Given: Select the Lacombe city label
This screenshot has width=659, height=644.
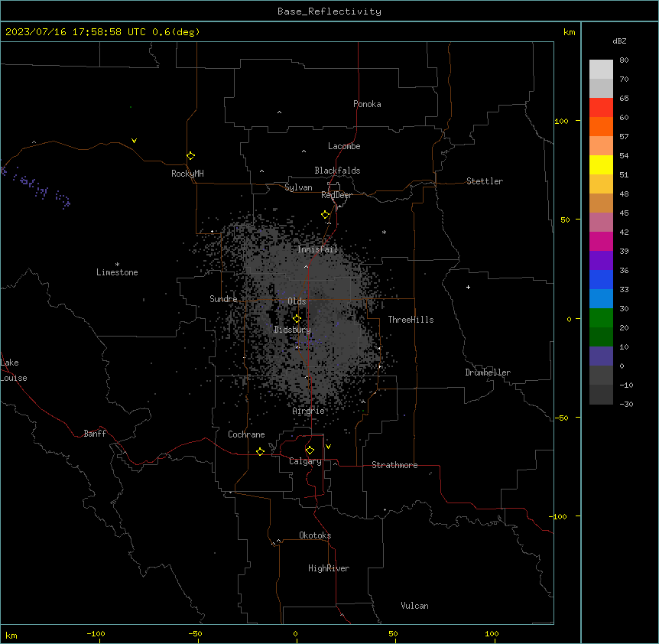Looking at the screenshot, I should [344, 146].
